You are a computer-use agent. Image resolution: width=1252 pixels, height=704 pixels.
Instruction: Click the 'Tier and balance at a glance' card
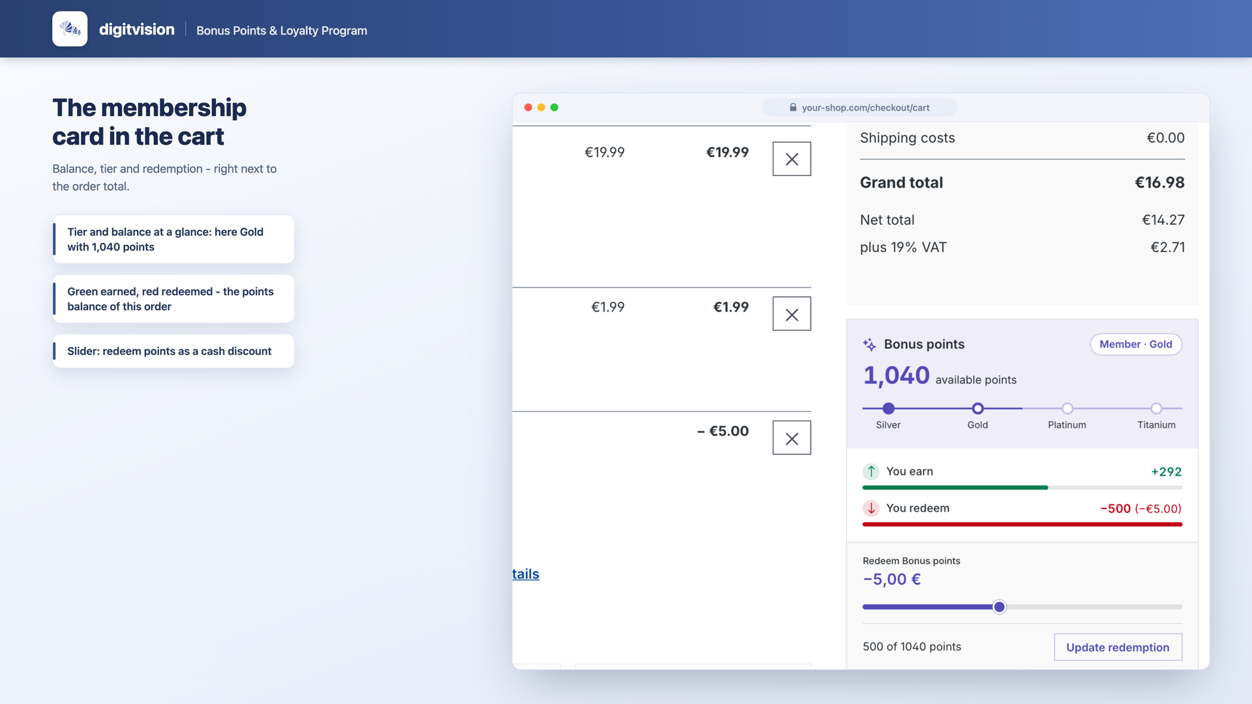click(173, 239)
